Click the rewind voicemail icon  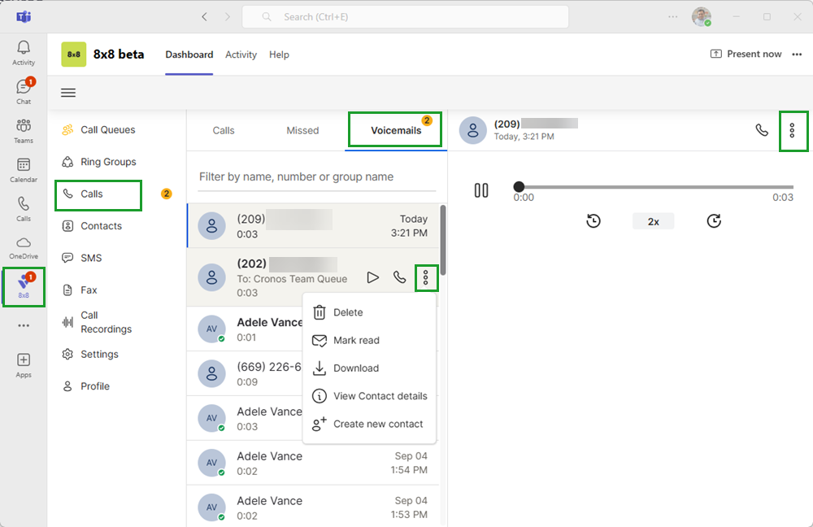point(593,221)
